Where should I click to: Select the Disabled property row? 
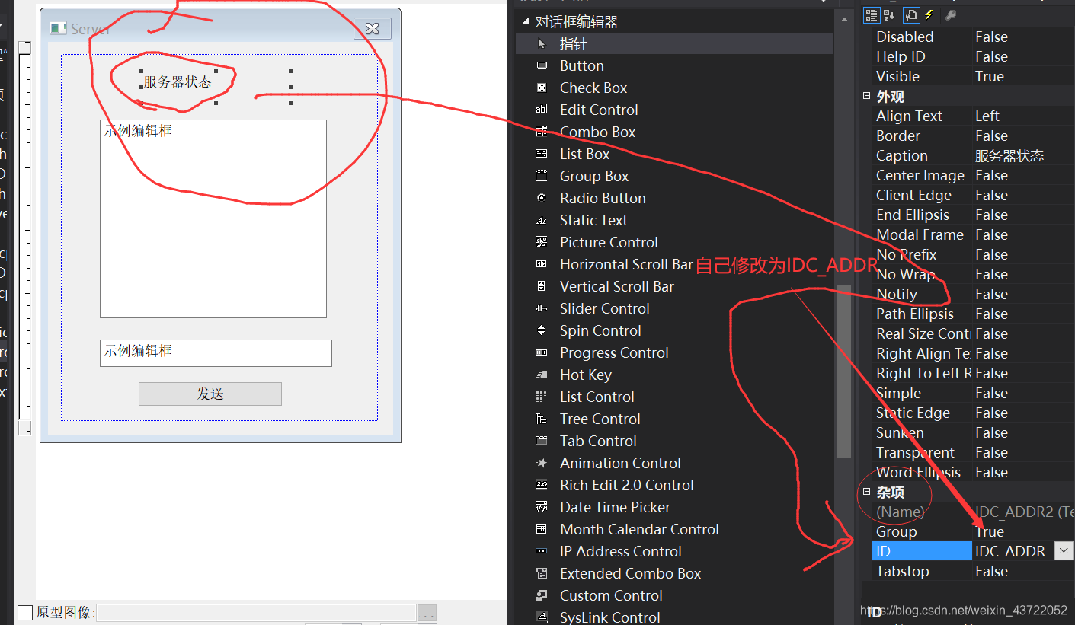974,37
